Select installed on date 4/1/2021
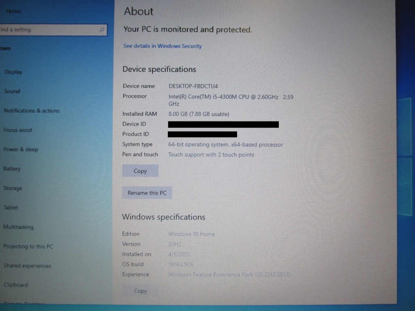The width and height of the screenshot is (415, 311). [179, 254]
